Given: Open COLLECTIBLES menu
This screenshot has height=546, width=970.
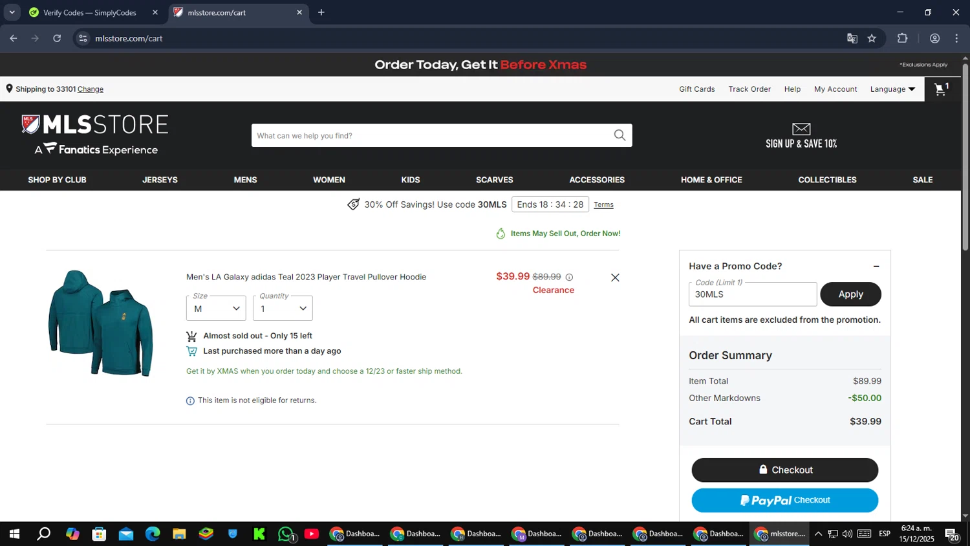Looking at the screenshot, I should [827, 180].
